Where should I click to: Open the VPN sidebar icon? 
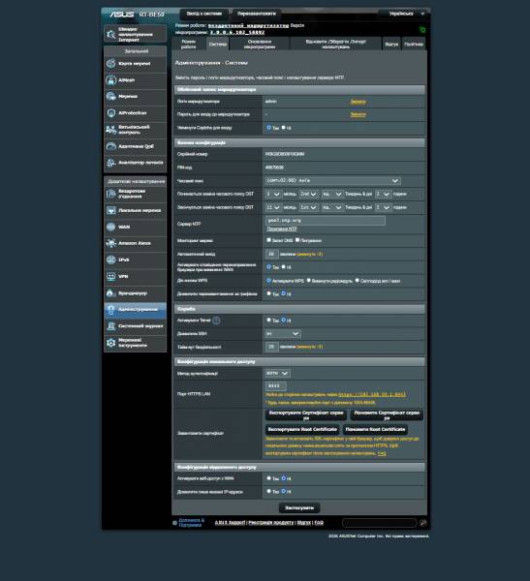click(x=110, y=276)
